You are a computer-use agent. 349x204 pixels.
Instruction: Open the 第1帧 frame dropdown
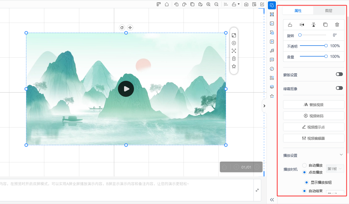335,169
